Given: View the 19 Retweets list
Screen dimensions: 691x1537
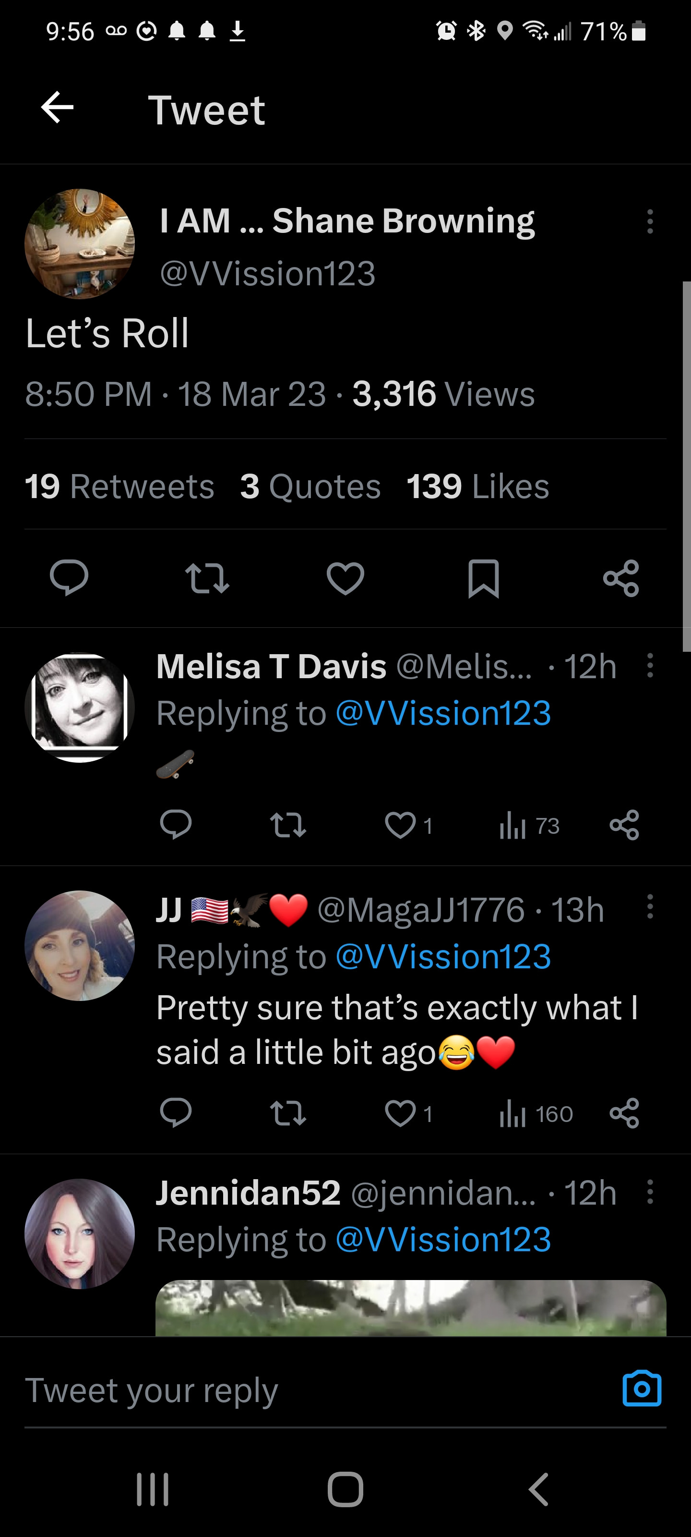Looking at the screenshot, I should [x=119, y=486].
